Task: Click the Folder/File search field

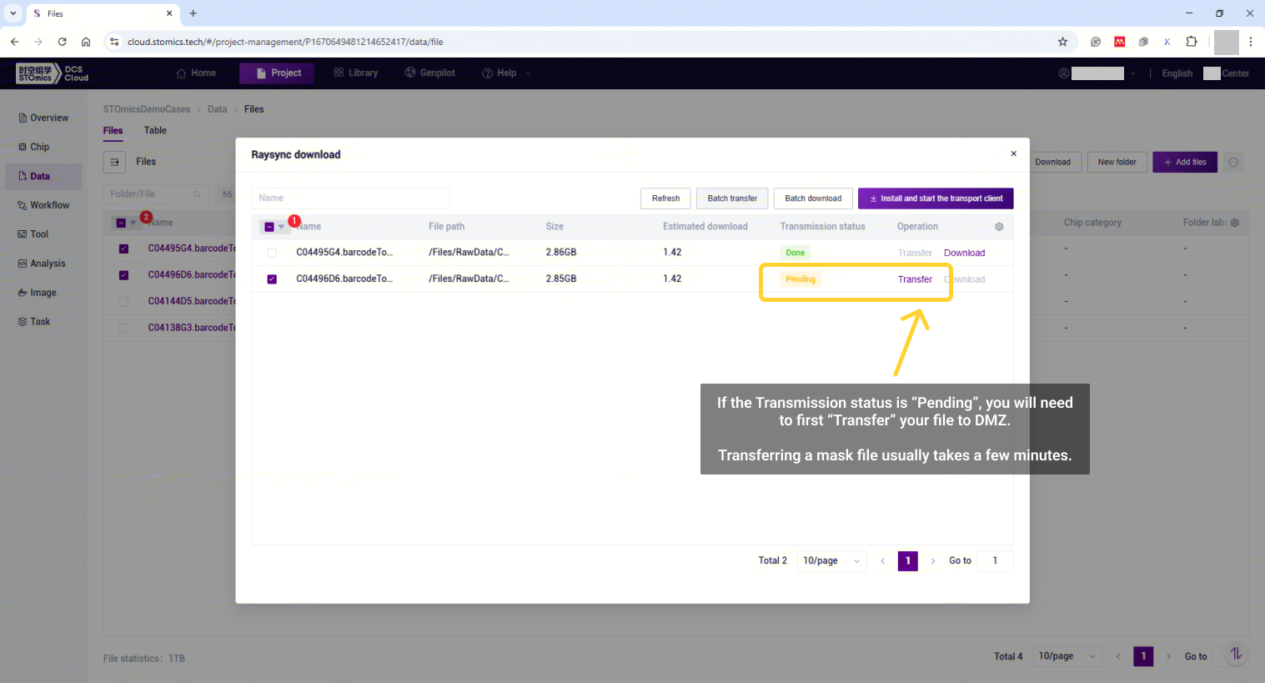Action: pos(155,194)
